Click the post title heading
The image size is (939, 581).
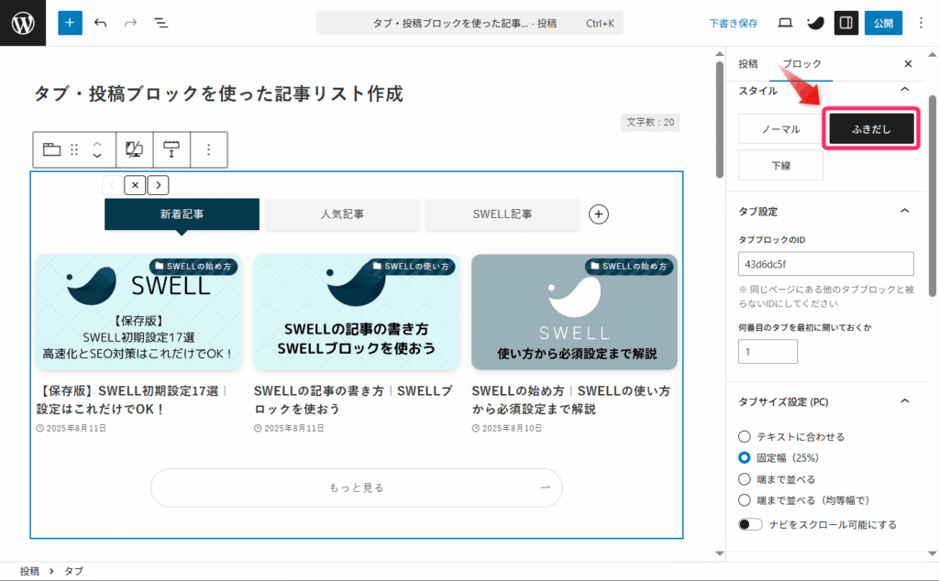218,93
